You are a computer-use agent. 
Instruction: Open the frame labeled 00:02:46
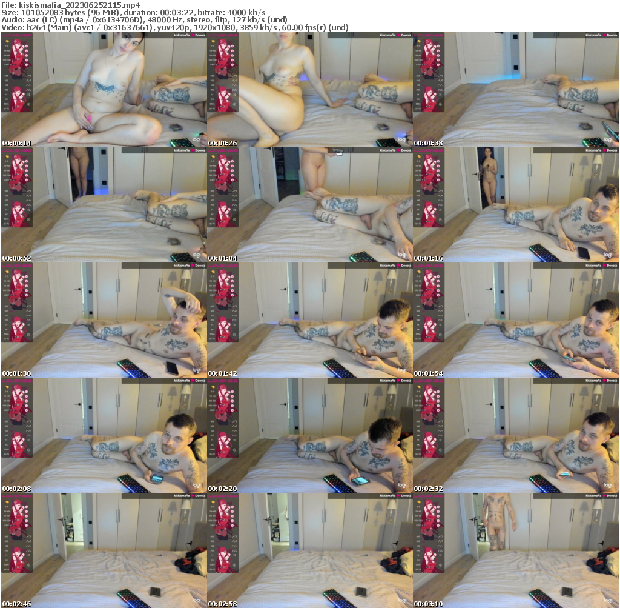click(104, 550)
